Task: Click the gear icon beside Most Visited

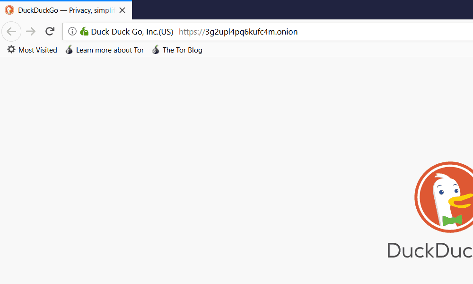Action: pos(11,50)
